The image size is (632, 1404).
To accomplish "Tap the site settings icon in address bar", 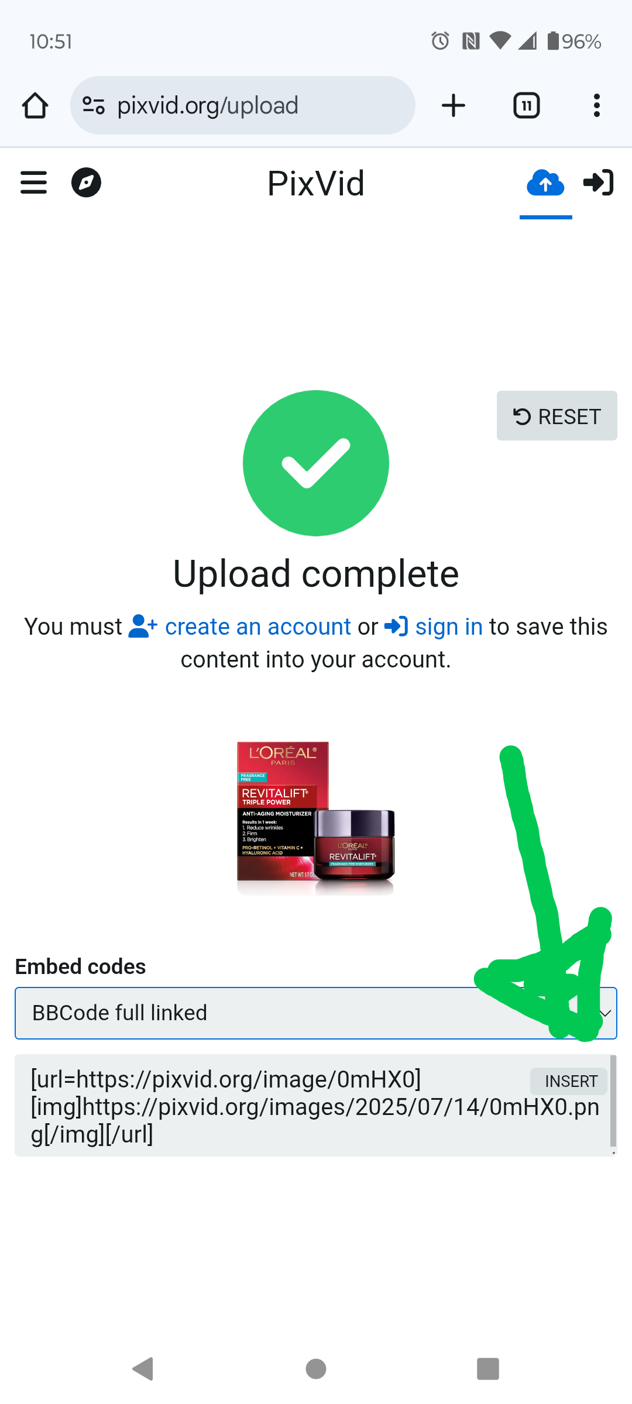I will (x=94, y=105).
